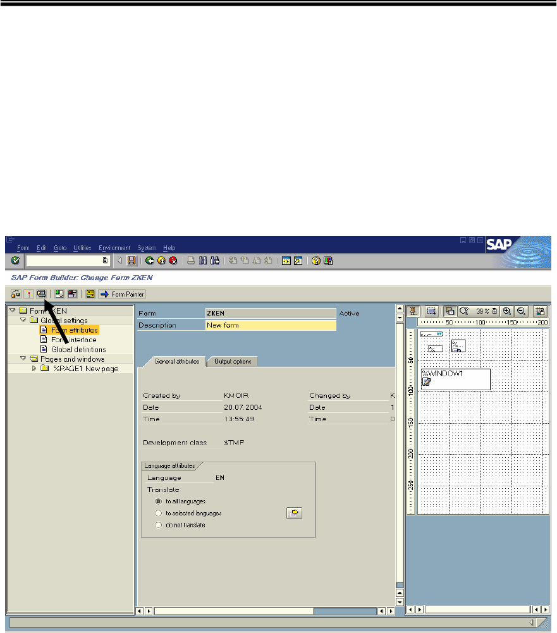Screen dimensions: 557x633
Task: Collapse the Form ZKEN root node
Action: point(13,310)
